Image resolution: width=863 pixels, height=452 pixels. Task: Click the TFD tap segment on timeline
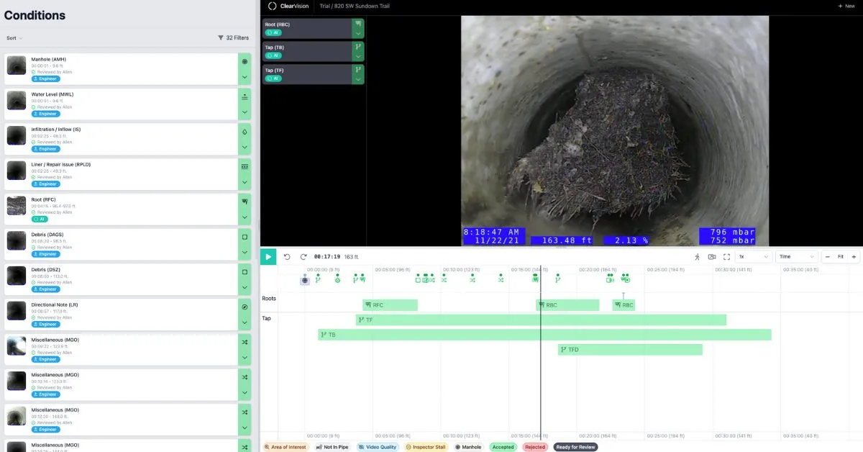[630, 350]
